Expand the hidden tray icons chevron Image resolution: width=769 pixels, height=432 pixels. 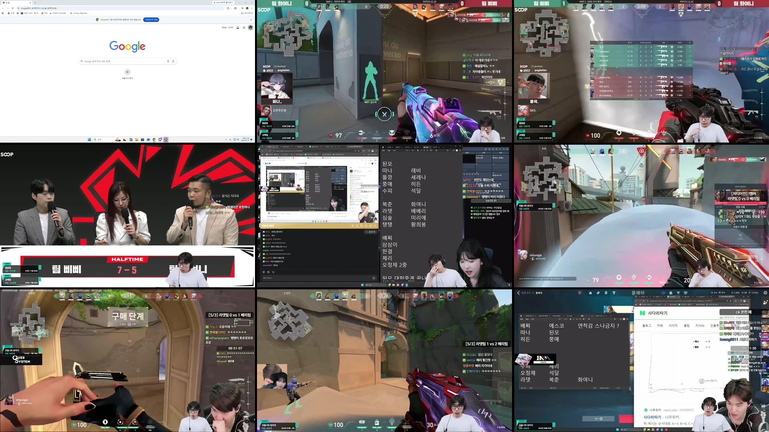(226, 139)
